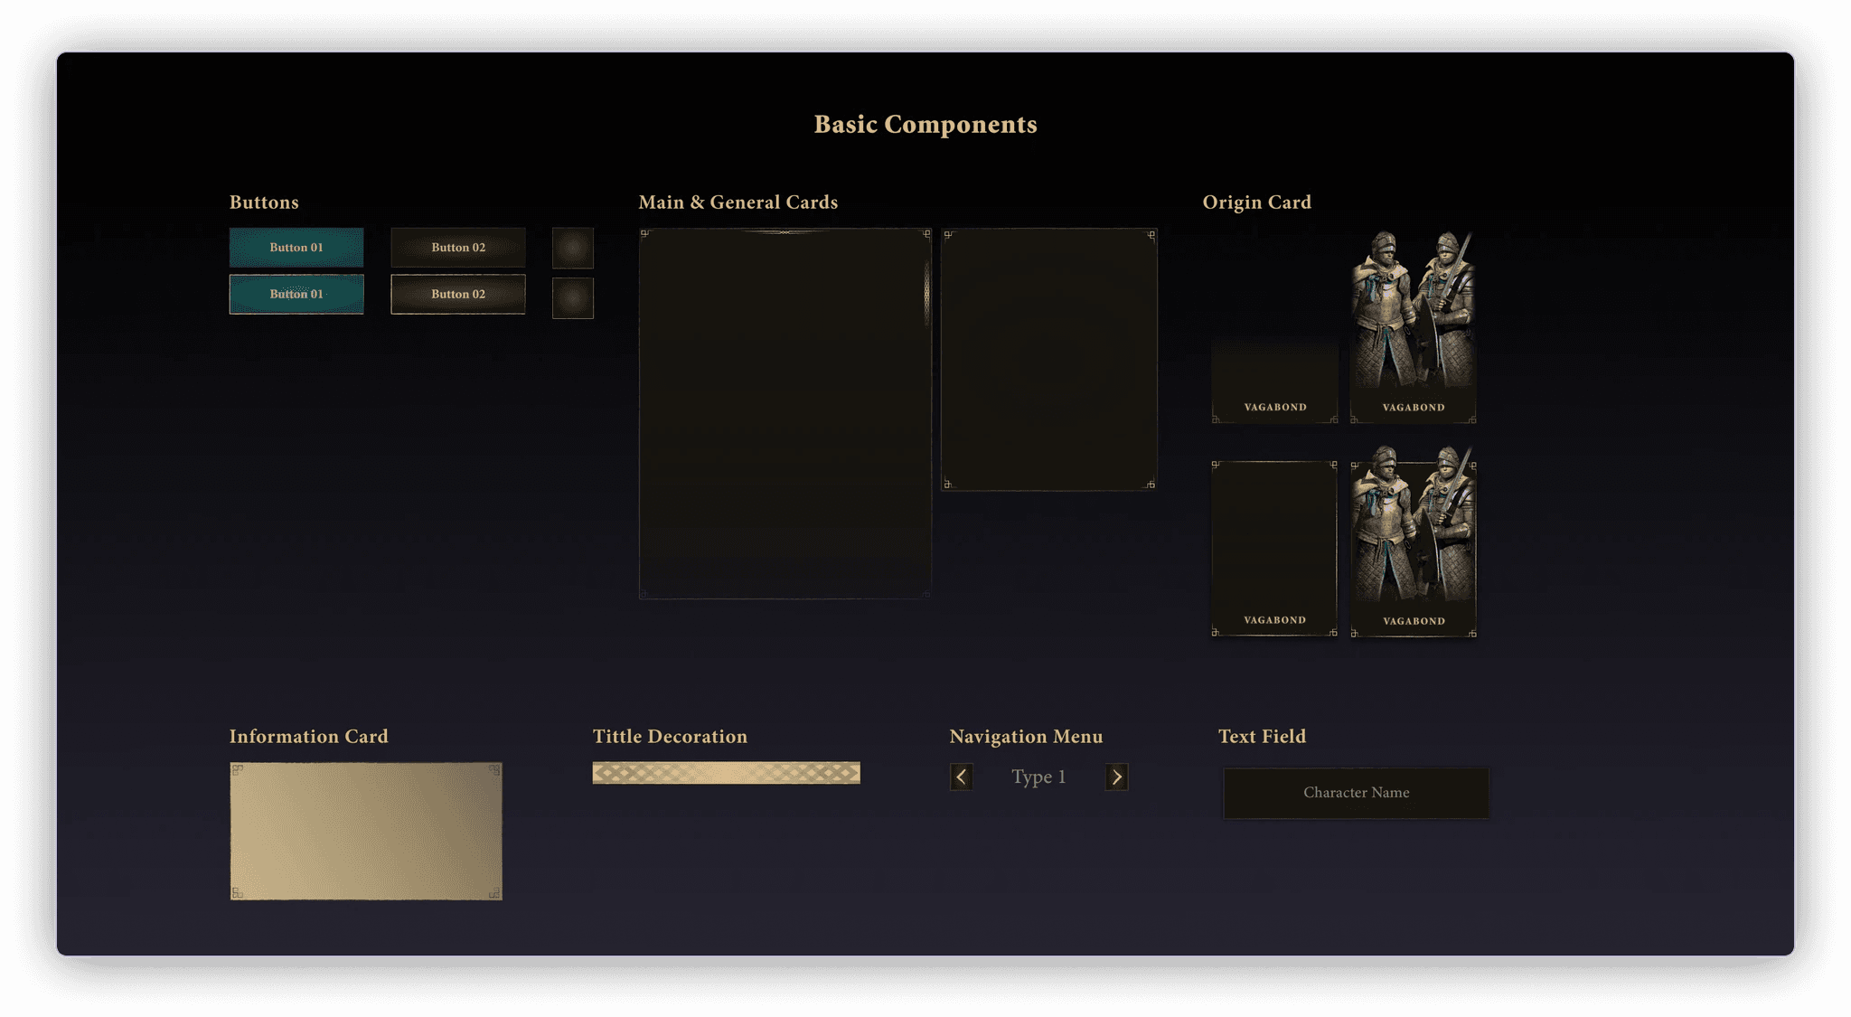Click the gold Tittle Decoration bar
The image size is (1851, 1017).
(x=726, y=773)
